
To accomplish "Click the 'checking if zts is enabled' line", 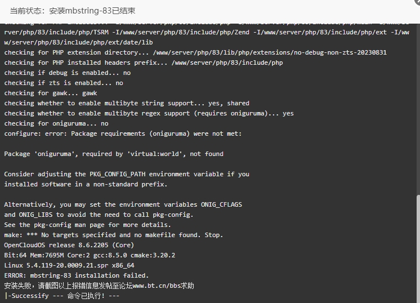I will tap(64, 83).
